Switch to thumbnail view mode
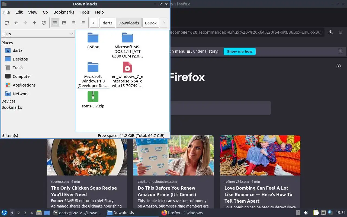The image size is (347, 217). click(x=64, y=23)
